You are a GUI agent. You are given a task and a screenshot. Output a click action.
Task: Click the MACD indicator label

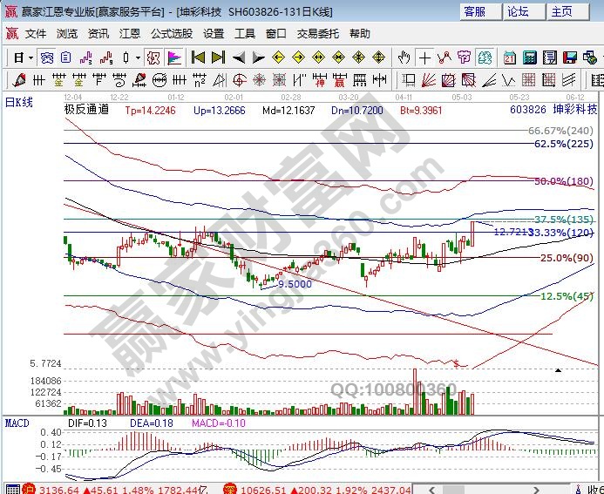[x=17, y=423]
